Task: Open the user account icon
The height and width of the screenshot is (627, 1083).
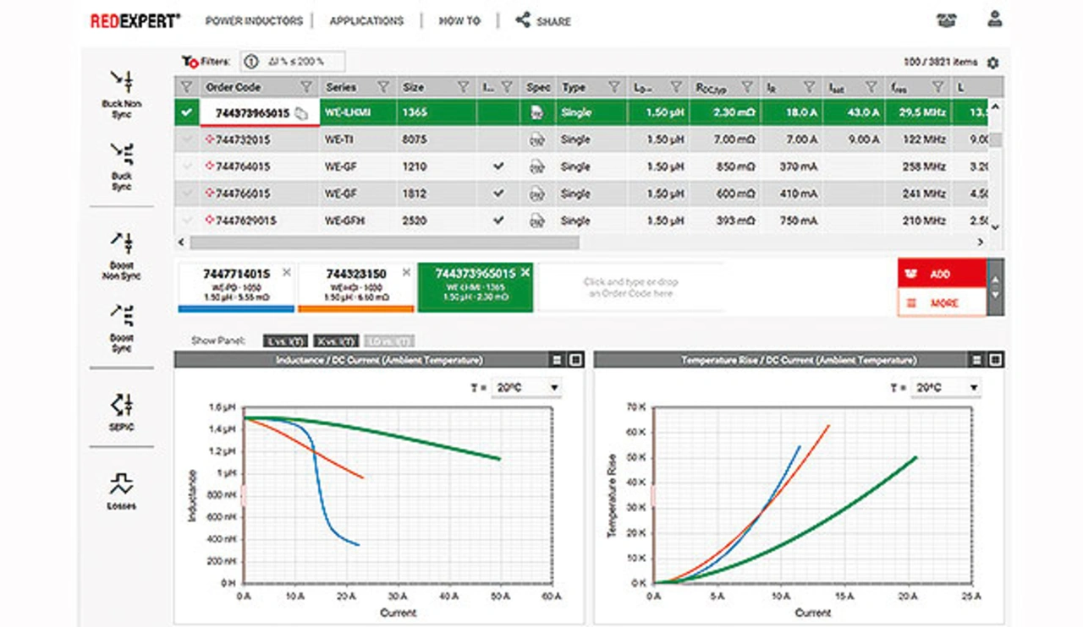Action: (995, 19)
